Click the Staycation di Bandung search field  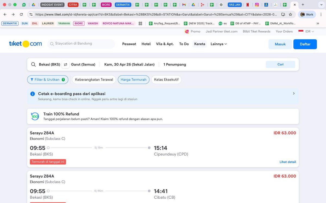pyautogui.click(x=81, y=44)
